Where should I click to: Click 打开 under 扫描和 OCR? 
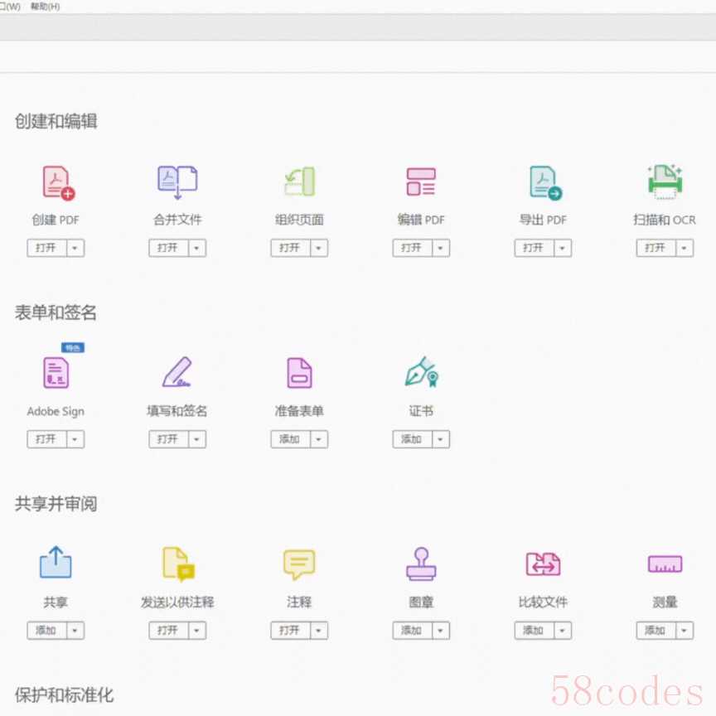(656, 248)
